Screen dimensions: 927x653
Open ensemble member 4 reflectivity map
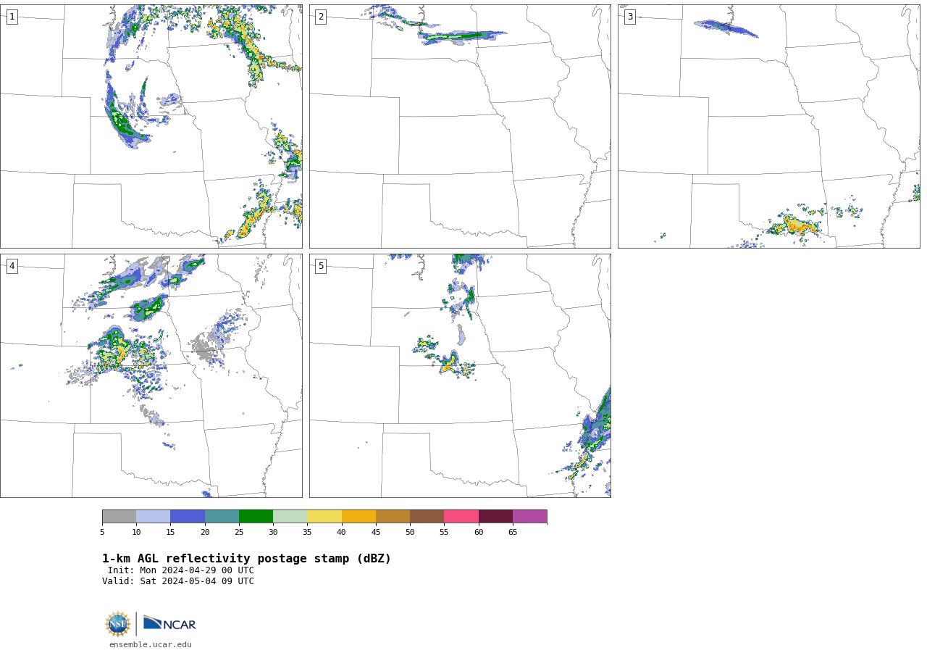click(x=151, y=375)
